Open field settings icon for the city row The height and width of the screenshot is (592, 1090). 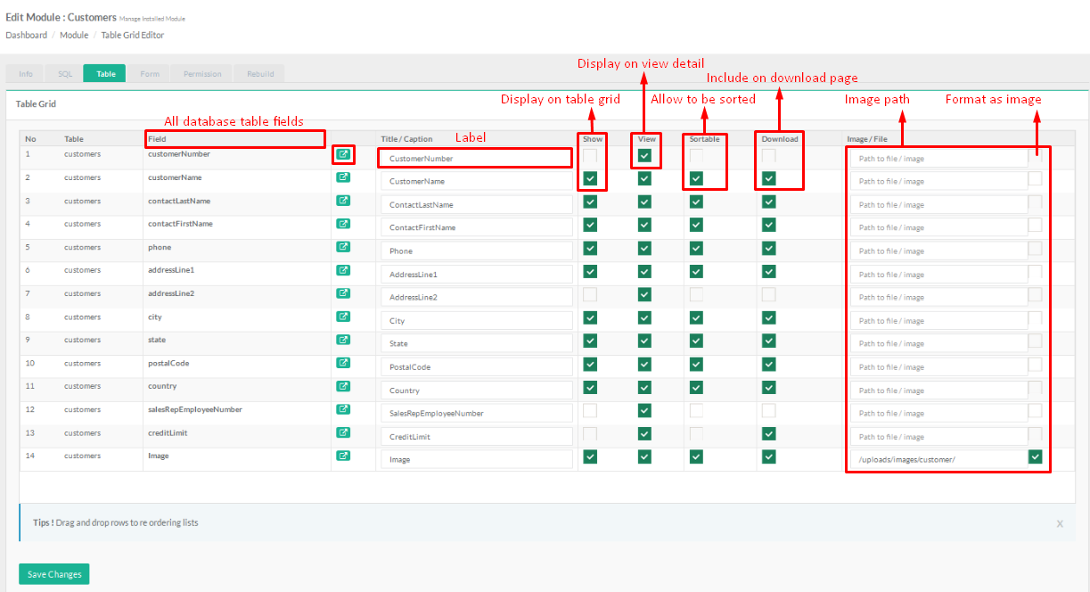[343, 317]
